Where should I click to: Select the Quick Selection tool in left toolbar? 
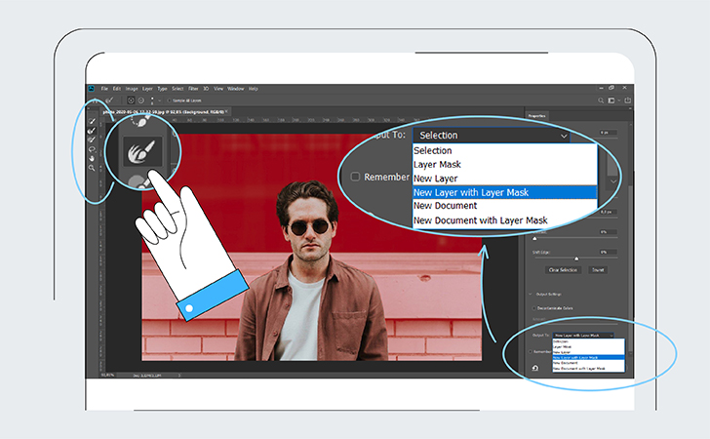(93, 123)
